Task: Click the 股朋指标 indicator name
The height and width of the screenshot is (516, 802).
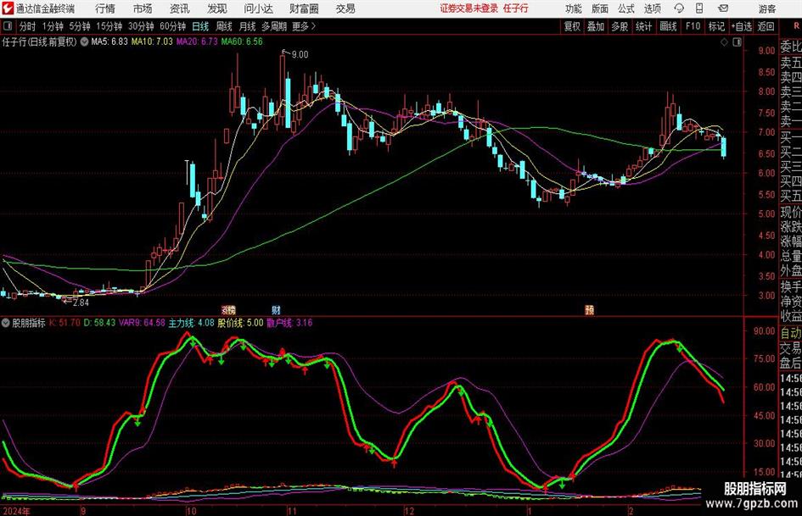Action: coord(29,323)
